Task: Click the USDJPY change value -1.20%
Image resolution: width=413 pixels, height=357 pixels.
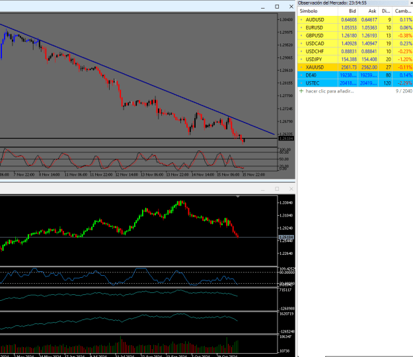Action: (404, 59)
